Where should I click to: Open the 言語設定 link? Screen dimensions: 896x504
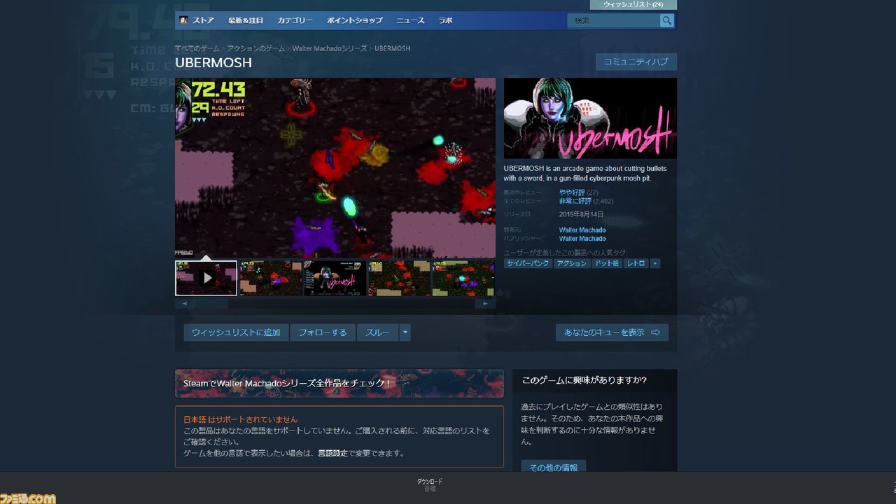pos(332,453)
